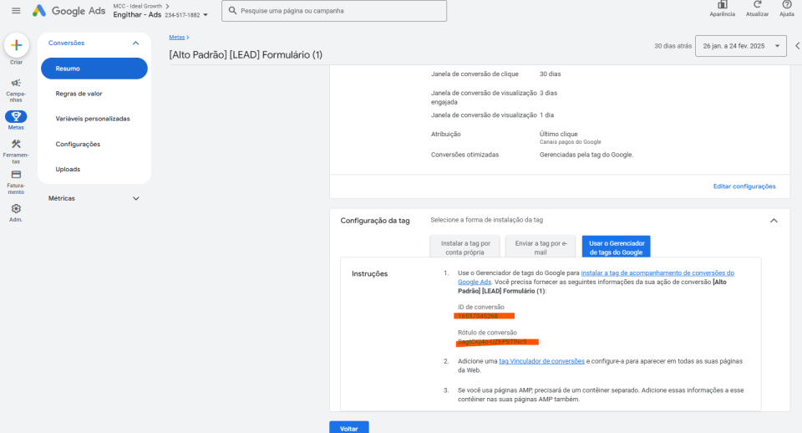
Task: Collapse the Configuração da tag panel
Action: (773, 221)
